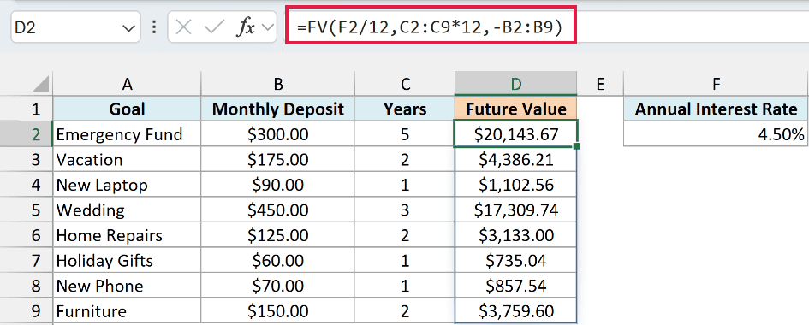This screenshot has width=809, height=325.
Task: Select the $3,759.60 future value cell
Action: click(x=515, y=311)
